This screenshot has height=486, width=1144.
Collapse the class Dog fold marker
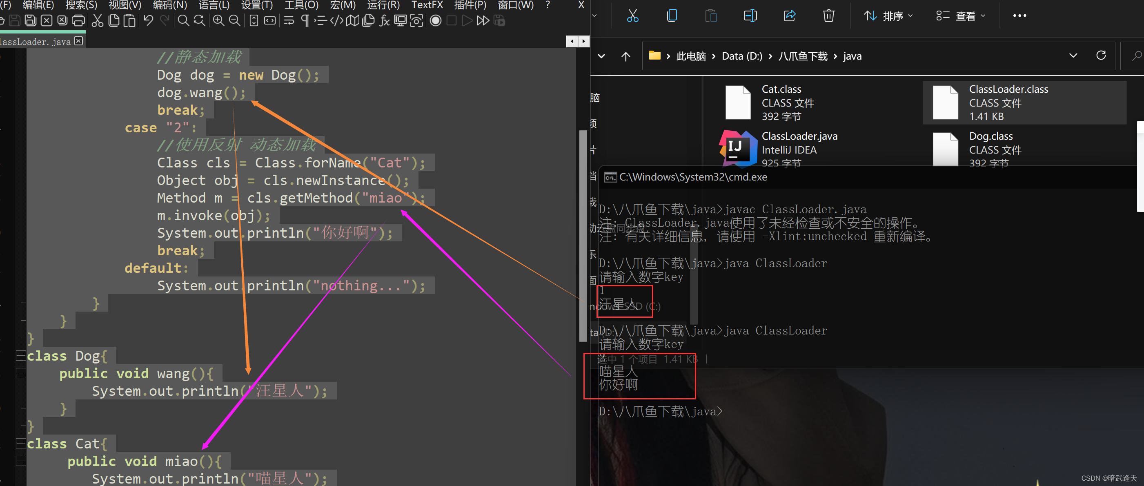[x=20, y=355]
